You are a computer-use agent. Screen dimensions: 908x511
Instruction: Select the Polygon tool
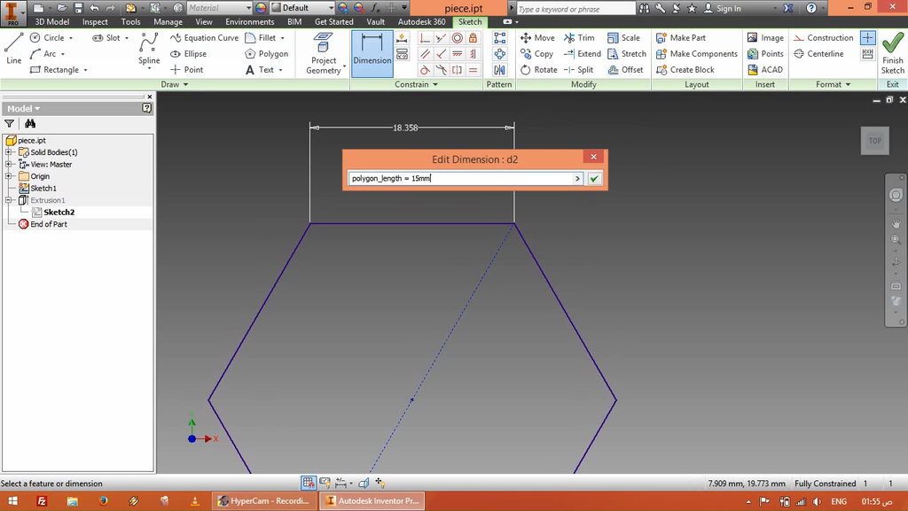266,54
